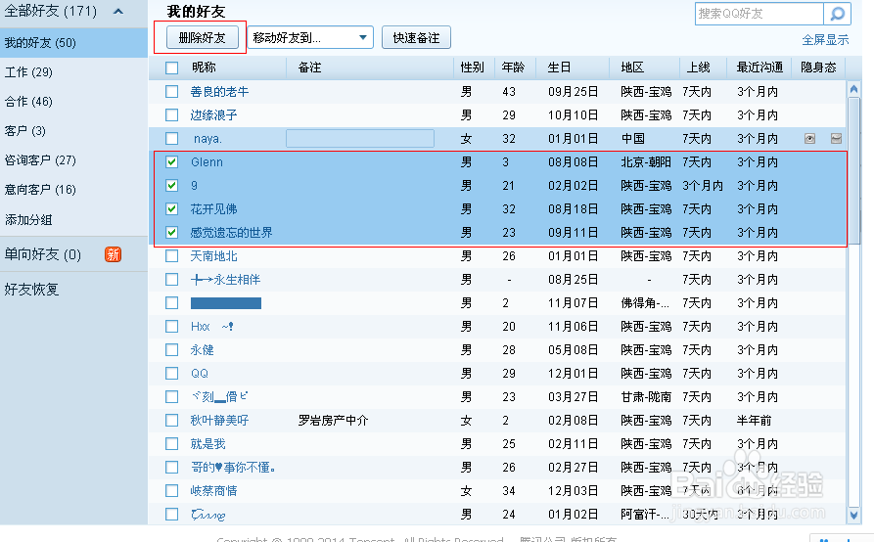This screenshot has width=874, height=542.
Task: Uncheck the checkbox for friend 9
Action: [171, 186]
